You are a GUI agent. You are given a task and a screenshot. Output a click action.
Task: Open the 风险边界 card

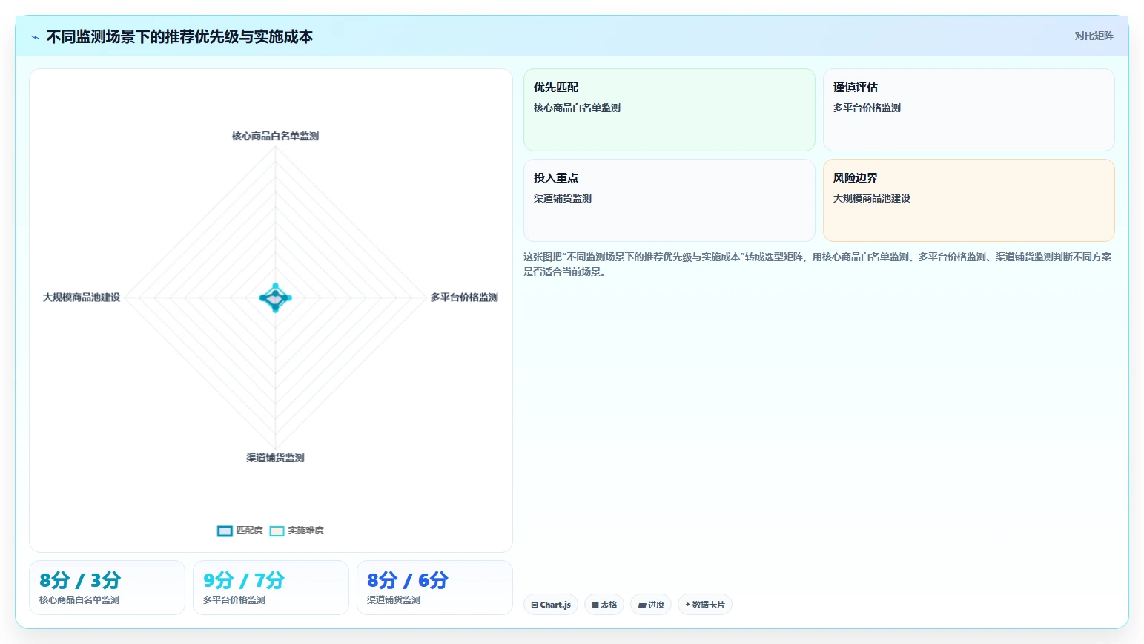tap(968, 200)
